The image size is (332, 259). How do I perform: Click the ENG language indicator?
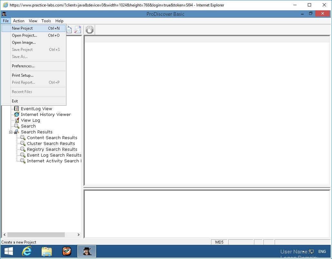322,251
